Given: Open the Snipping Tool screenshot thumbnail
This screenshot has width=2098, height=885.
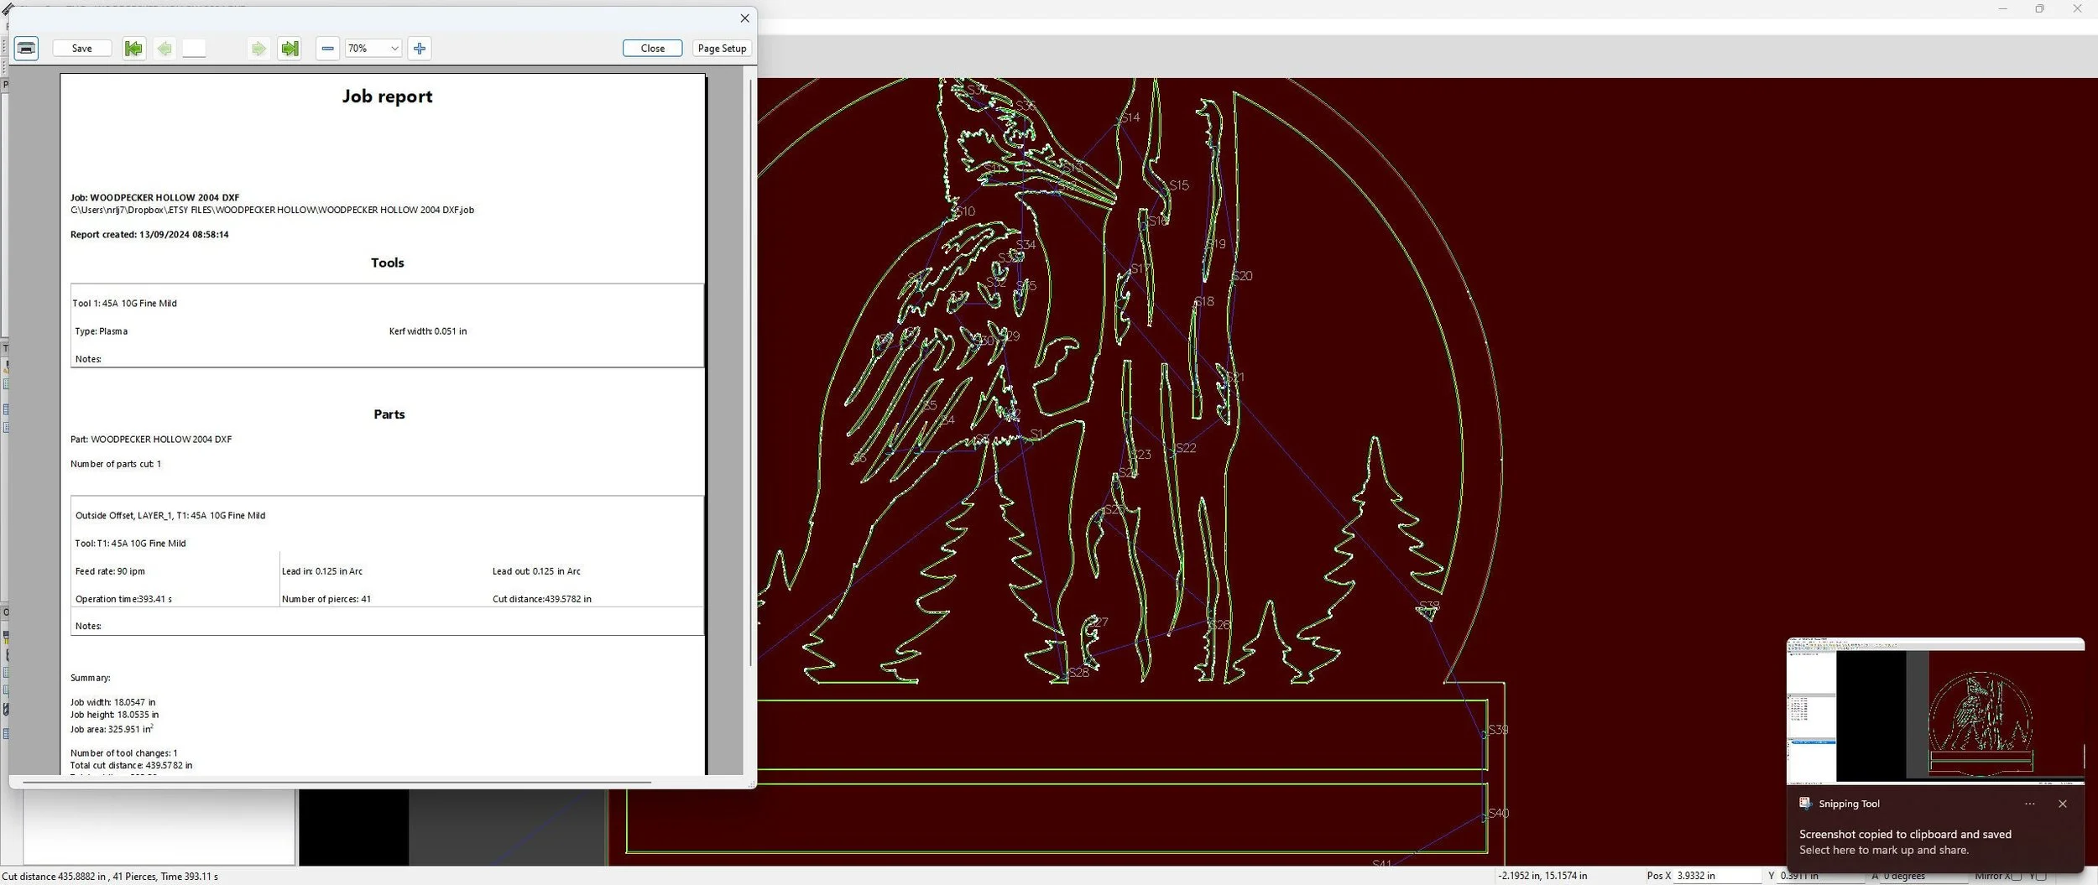Looking at the screenshot, I should (x=1935, y=711).
